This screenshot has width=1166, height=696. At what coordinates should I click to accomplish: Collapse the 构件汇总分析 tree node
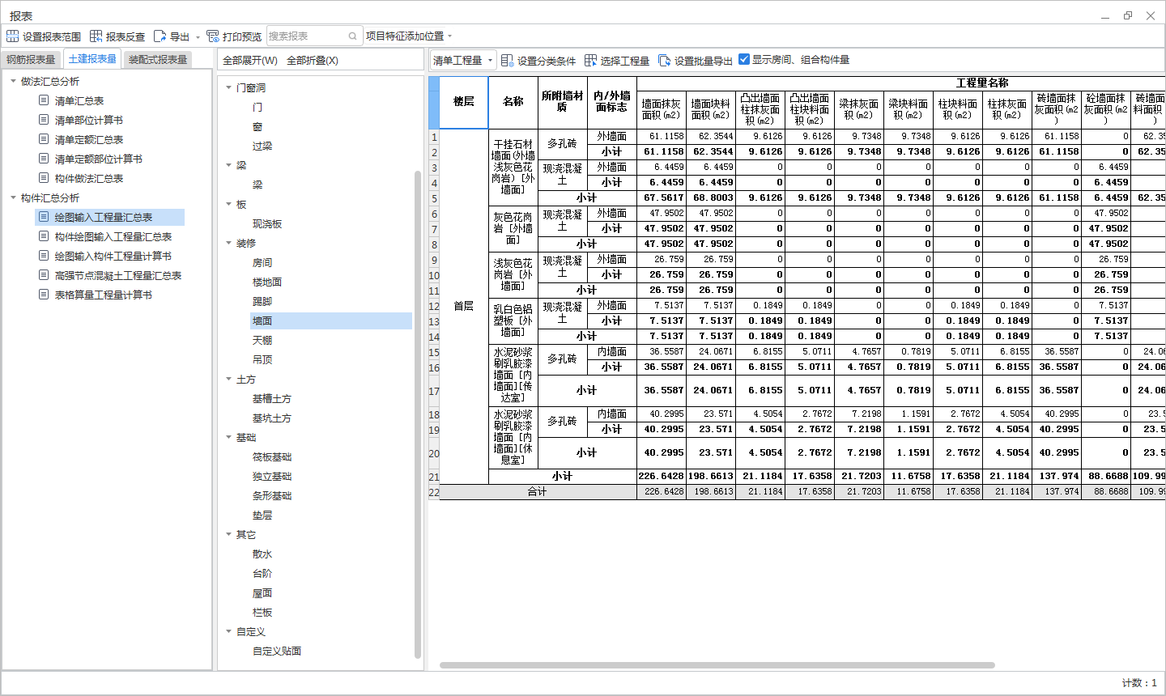pyautogui.click(x=13, y=197)
